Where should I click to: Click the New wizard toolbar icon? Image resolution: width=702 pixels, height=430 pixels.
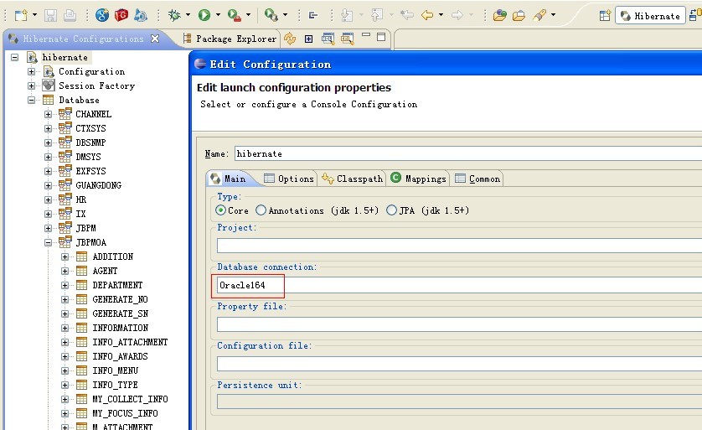tap(21, 15)
